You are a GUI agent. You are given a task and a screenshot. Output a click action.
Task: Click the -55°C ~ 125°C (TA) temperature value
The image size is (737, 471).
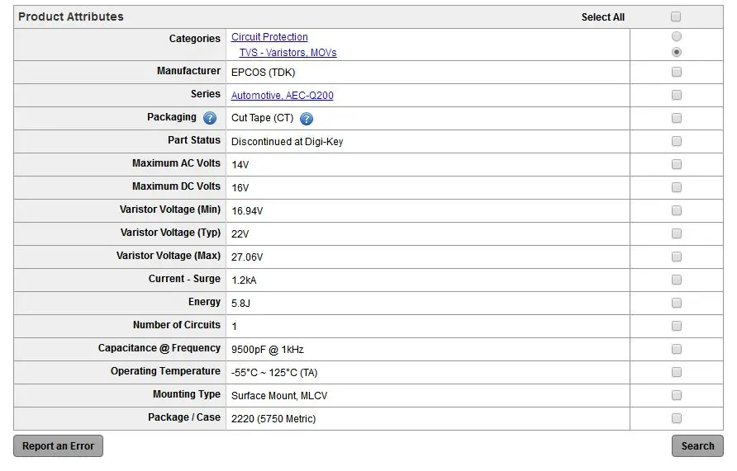click(x=274, y=373)
